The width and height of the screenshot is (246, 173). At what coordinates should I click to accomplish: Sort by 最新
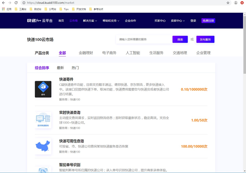coord(60,68)
